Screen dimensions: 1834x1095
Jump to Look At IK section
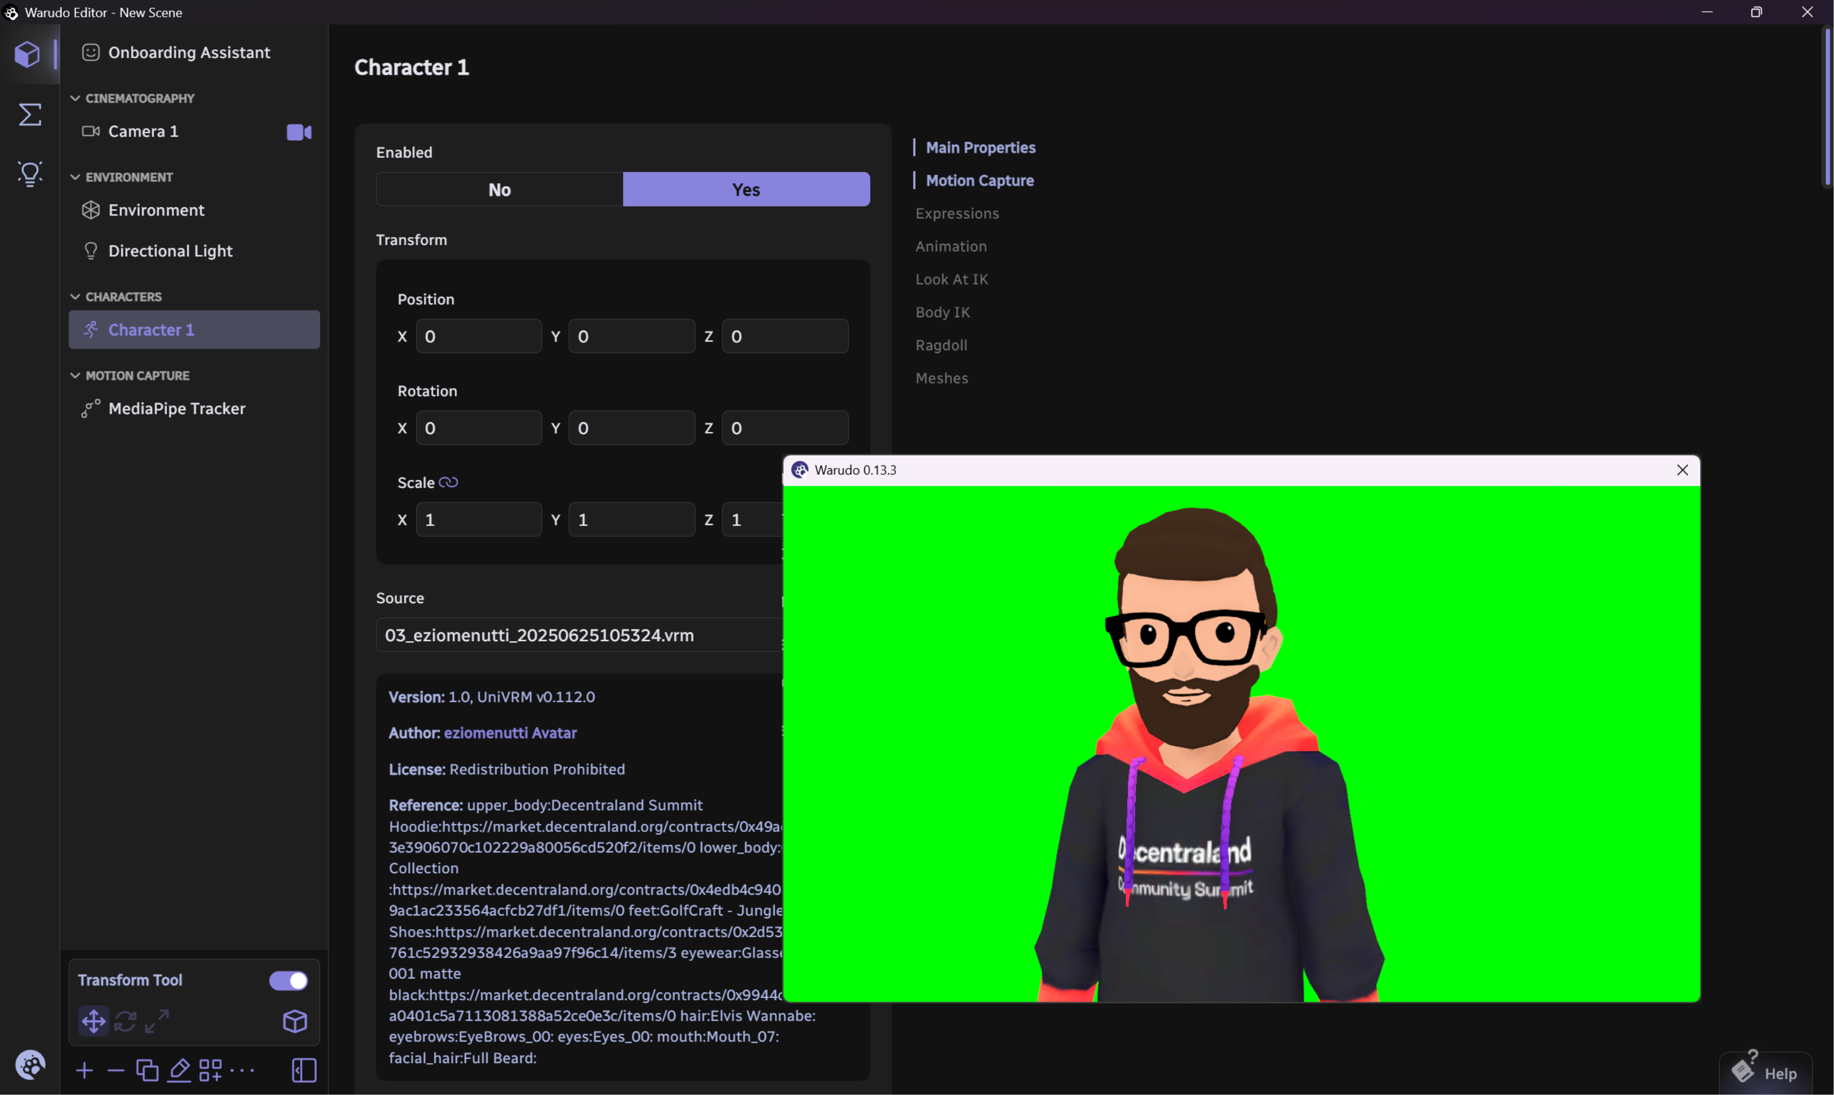951,279
